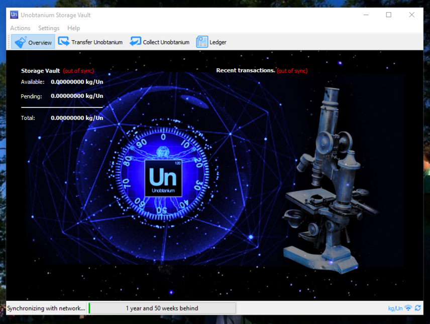Click out of sync warning beside Recent transactions

pyautogui.click(x=292, y=71)
